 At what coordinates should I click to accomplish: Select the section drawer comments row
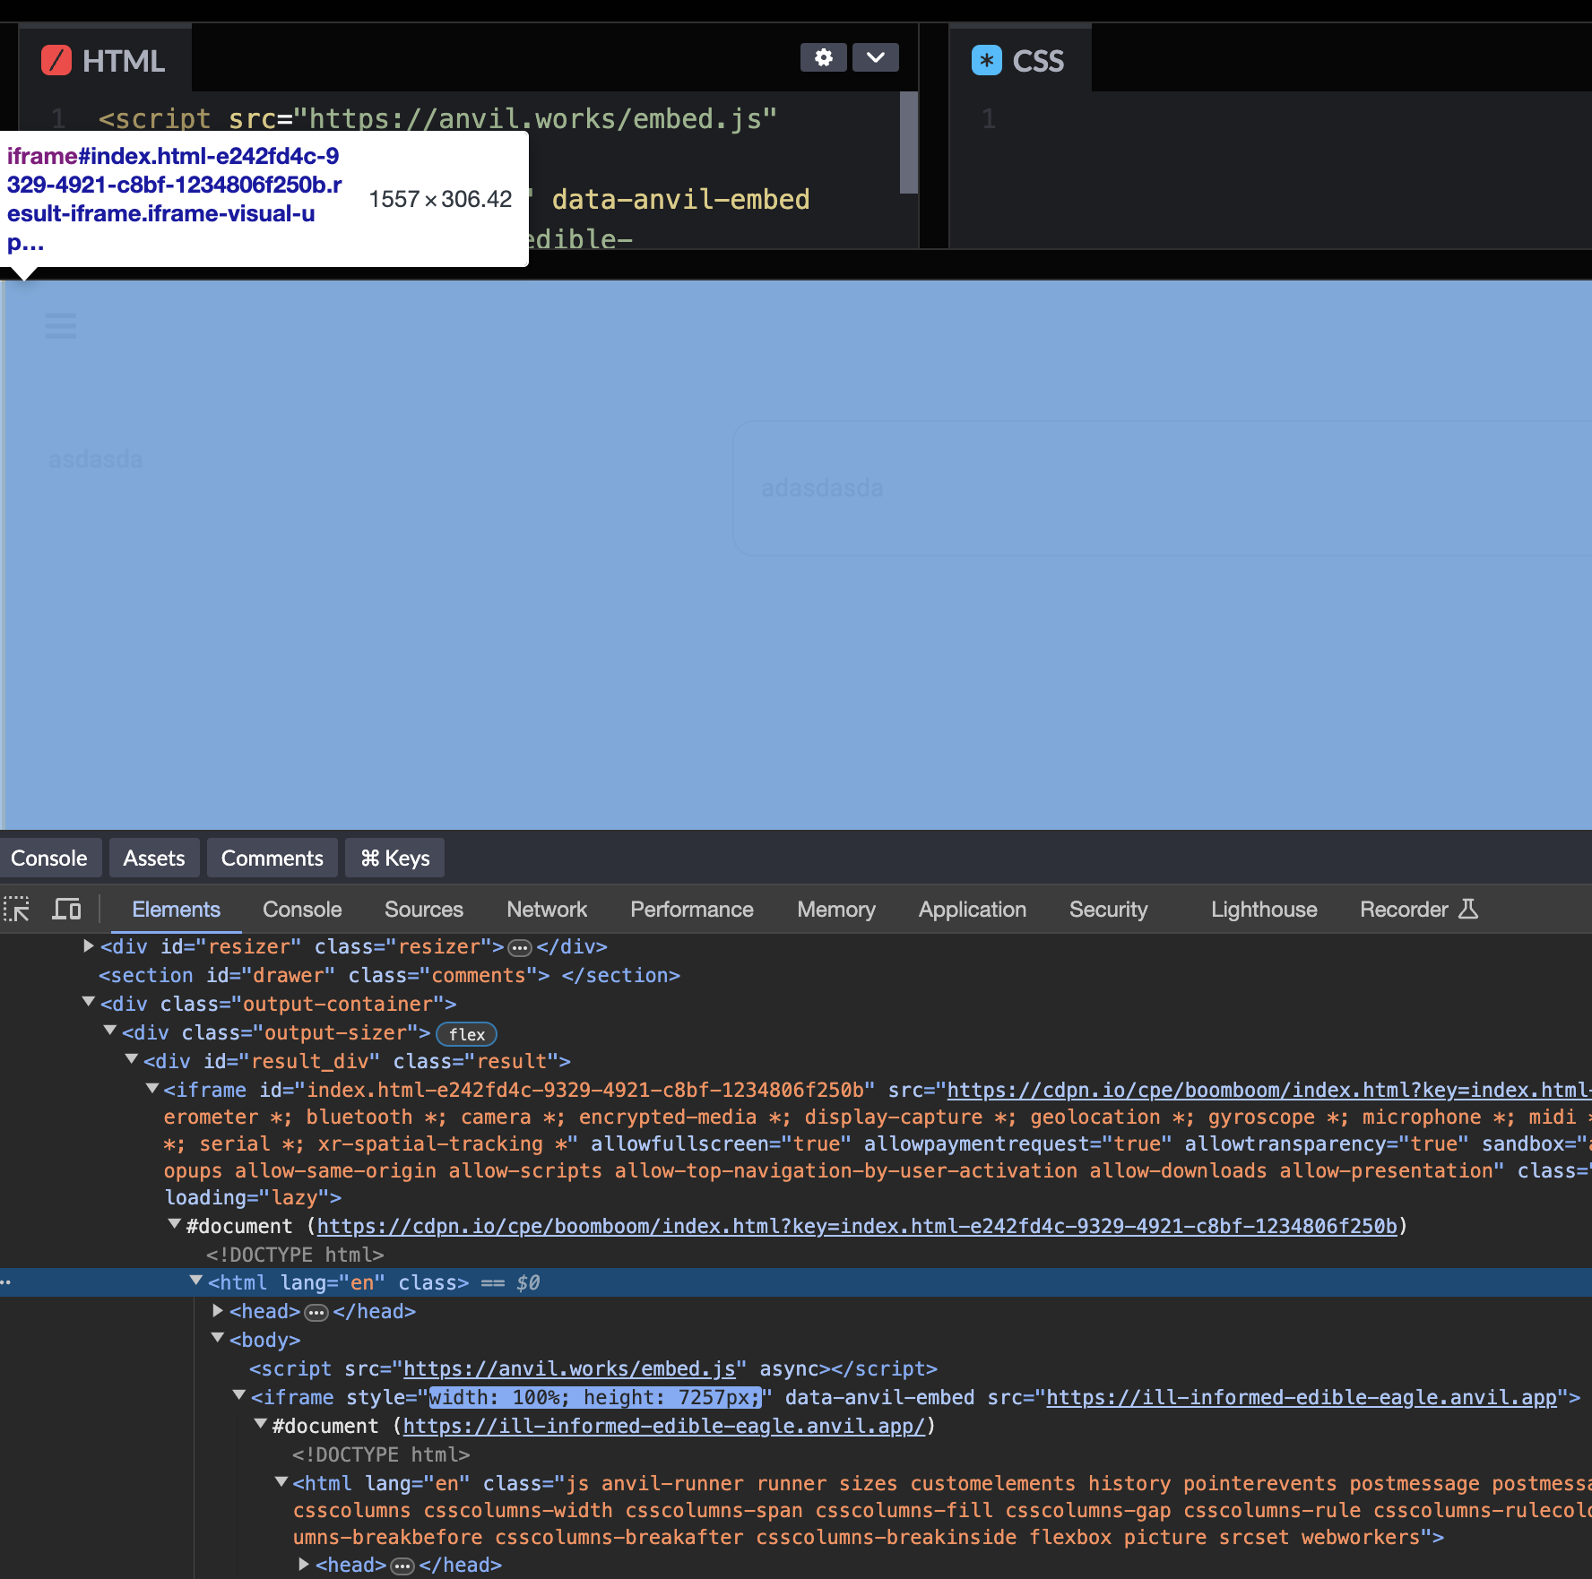click(x=389, y=975)
